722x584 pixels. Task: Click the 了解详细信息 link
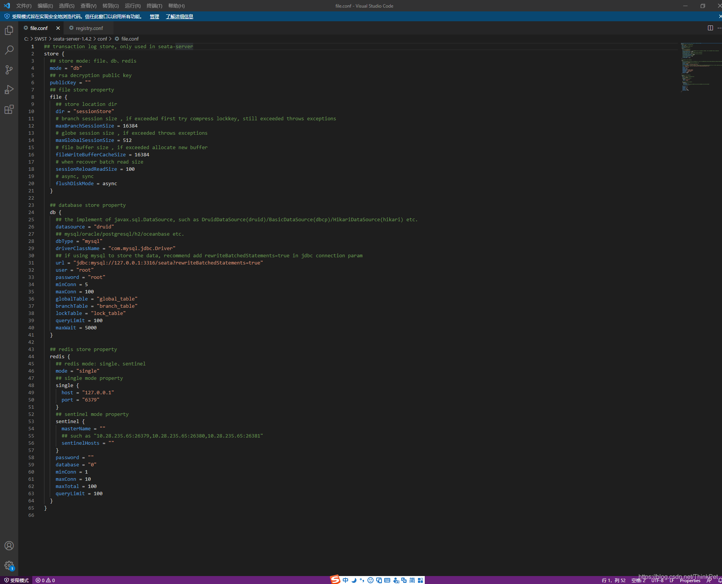[x=180, y=16]
